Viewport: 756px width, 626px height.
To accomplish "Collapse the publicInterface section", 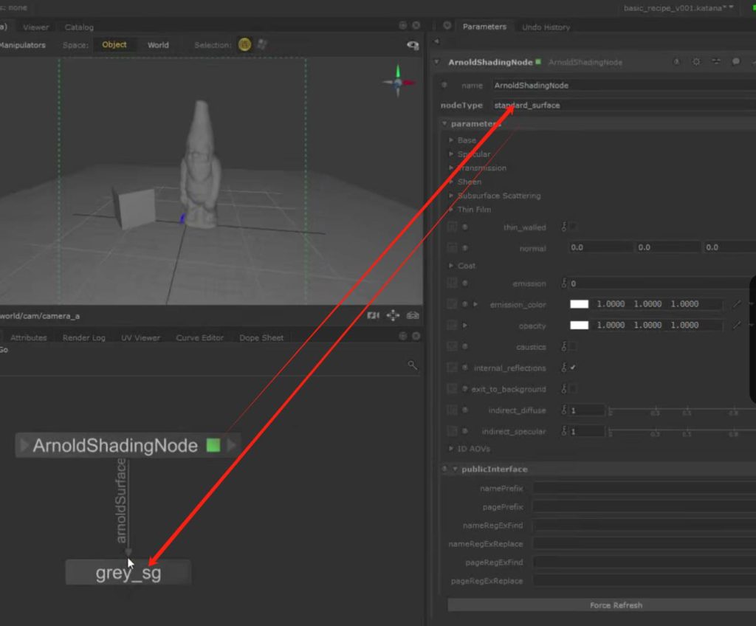I will click(455, 469).
